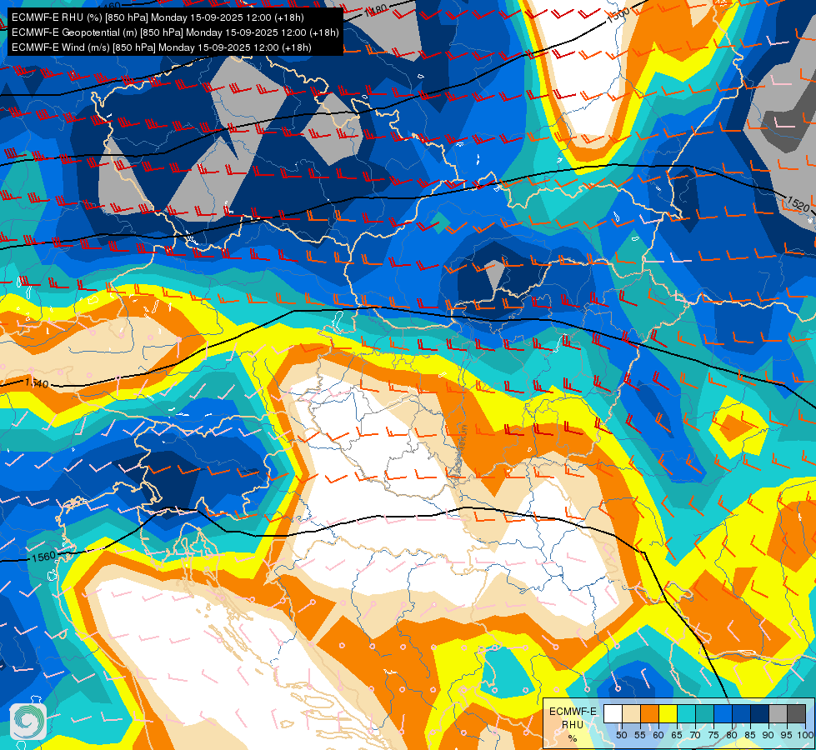Click the cyan legend swatch for 65-70%
Screen dimensions: 816x750
click(686, 714)
